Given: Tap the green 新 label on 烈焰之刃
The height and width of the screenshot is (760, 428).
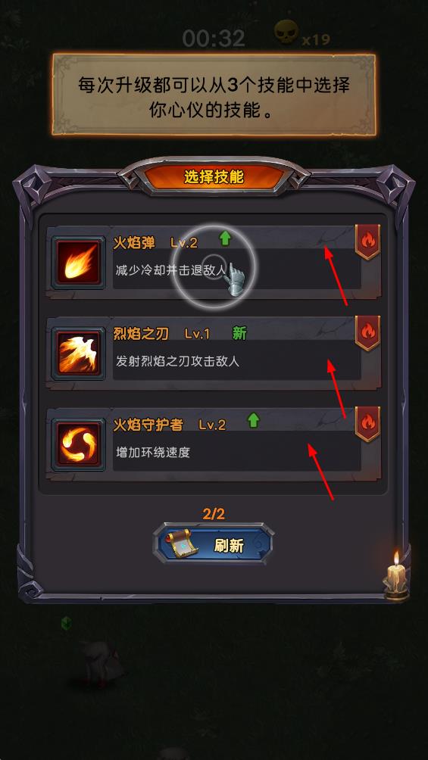Looking at the screenshot, I should (239, 333).
